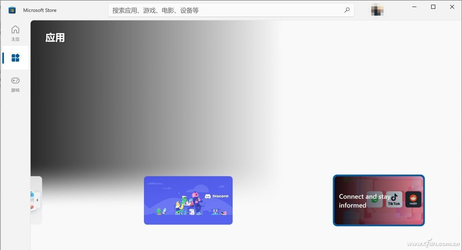Click the 应用 page heading

pos(55,38)
